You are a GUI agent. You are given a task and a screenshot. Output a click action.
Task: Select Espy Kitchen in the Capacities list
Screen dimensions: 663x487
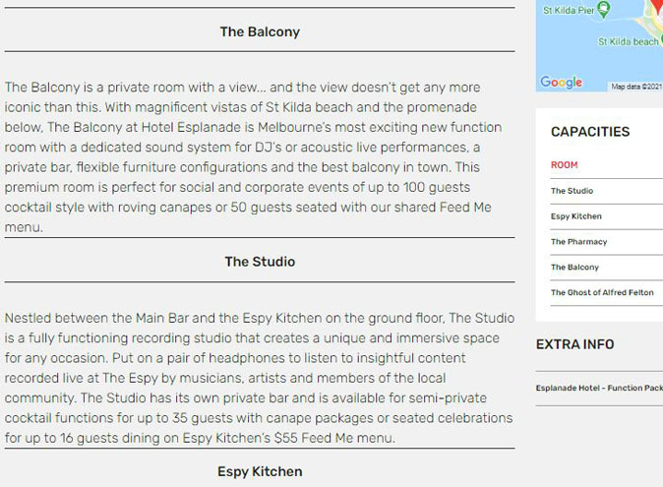pos(576,216)
